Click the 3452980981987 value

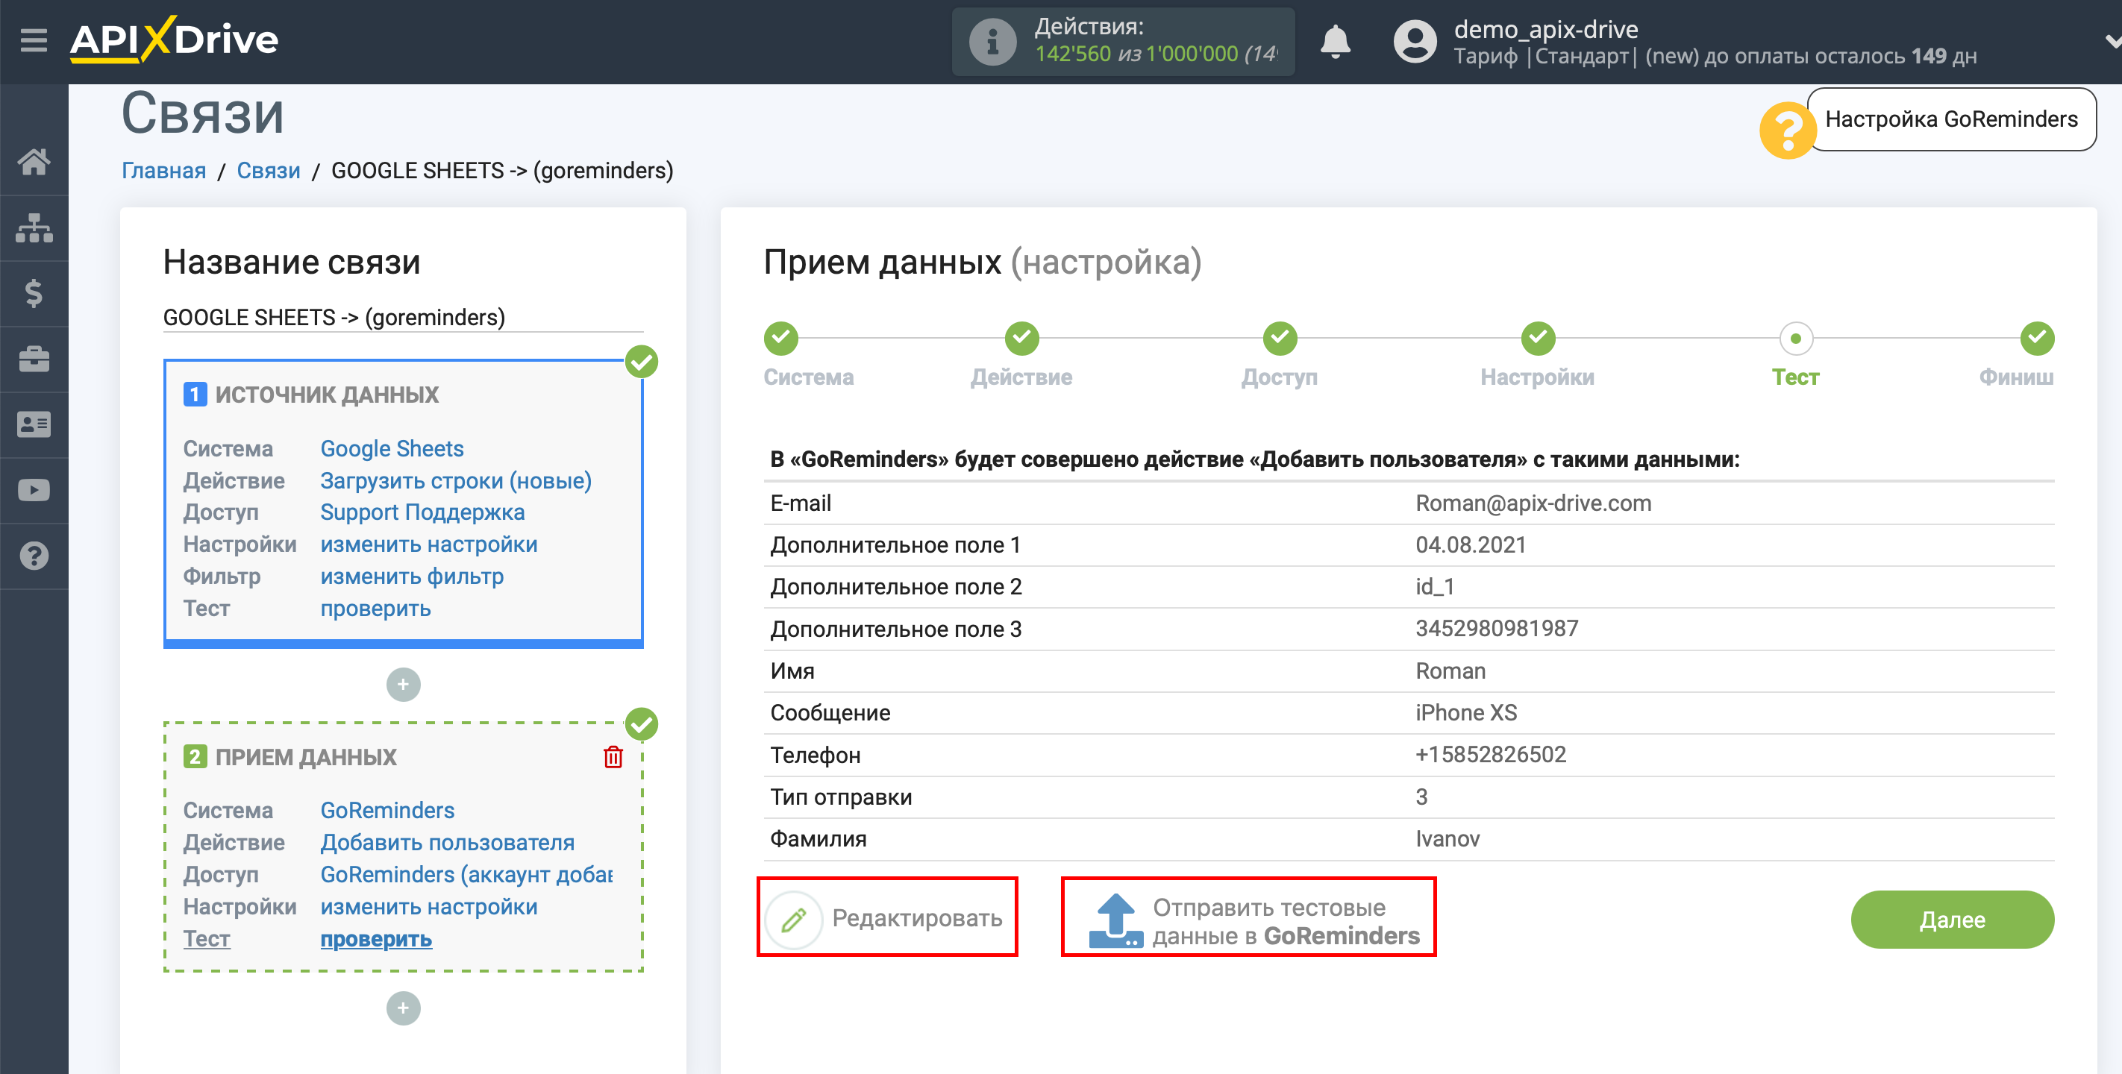tap(1497, 629)
